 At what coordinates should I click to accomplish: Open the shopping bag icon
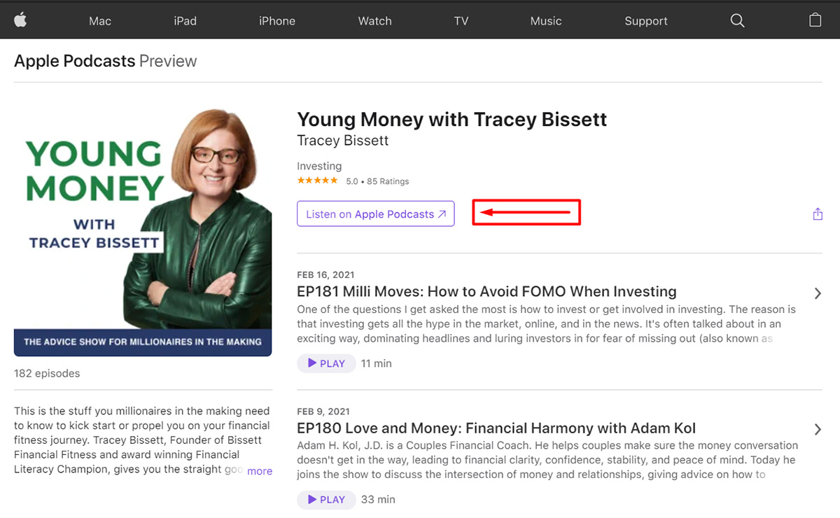click(x=815, y=20)
